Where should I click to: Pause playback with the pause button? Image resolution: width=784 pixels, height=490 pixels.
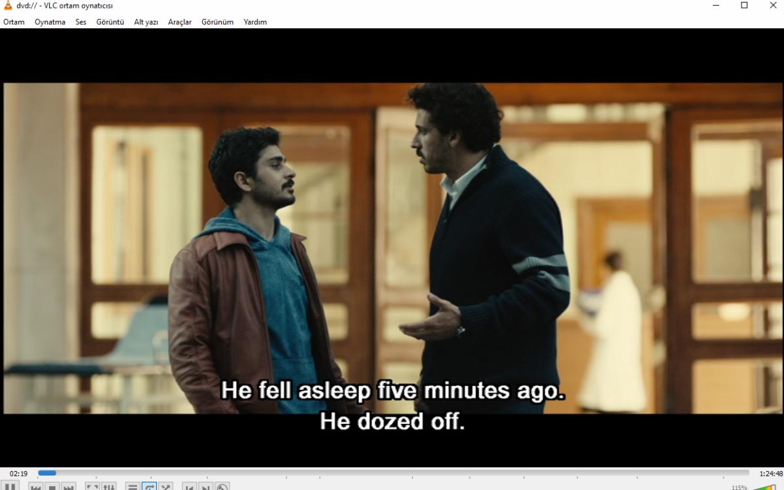click(10, 487)
